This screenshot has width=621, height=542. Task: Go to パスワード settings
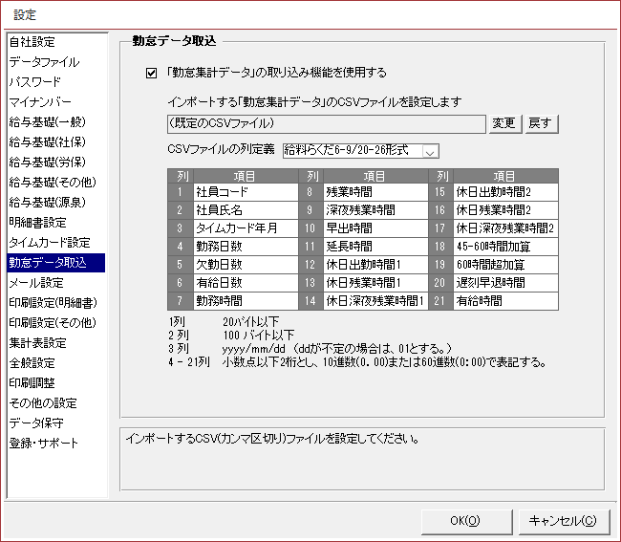tap(34, 82)
